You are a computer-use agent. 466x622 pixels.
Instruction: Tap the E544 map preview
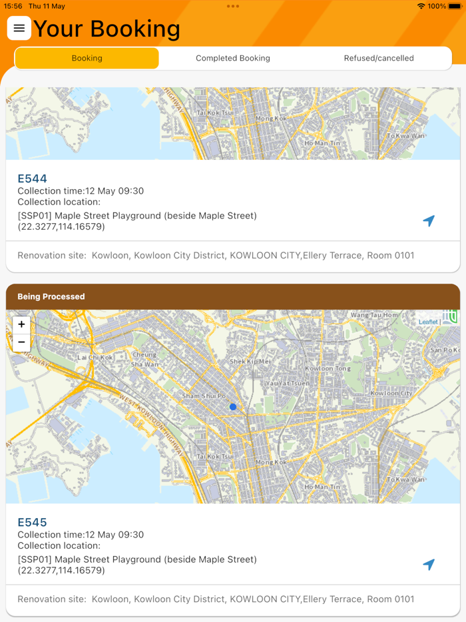coord(233,123)
